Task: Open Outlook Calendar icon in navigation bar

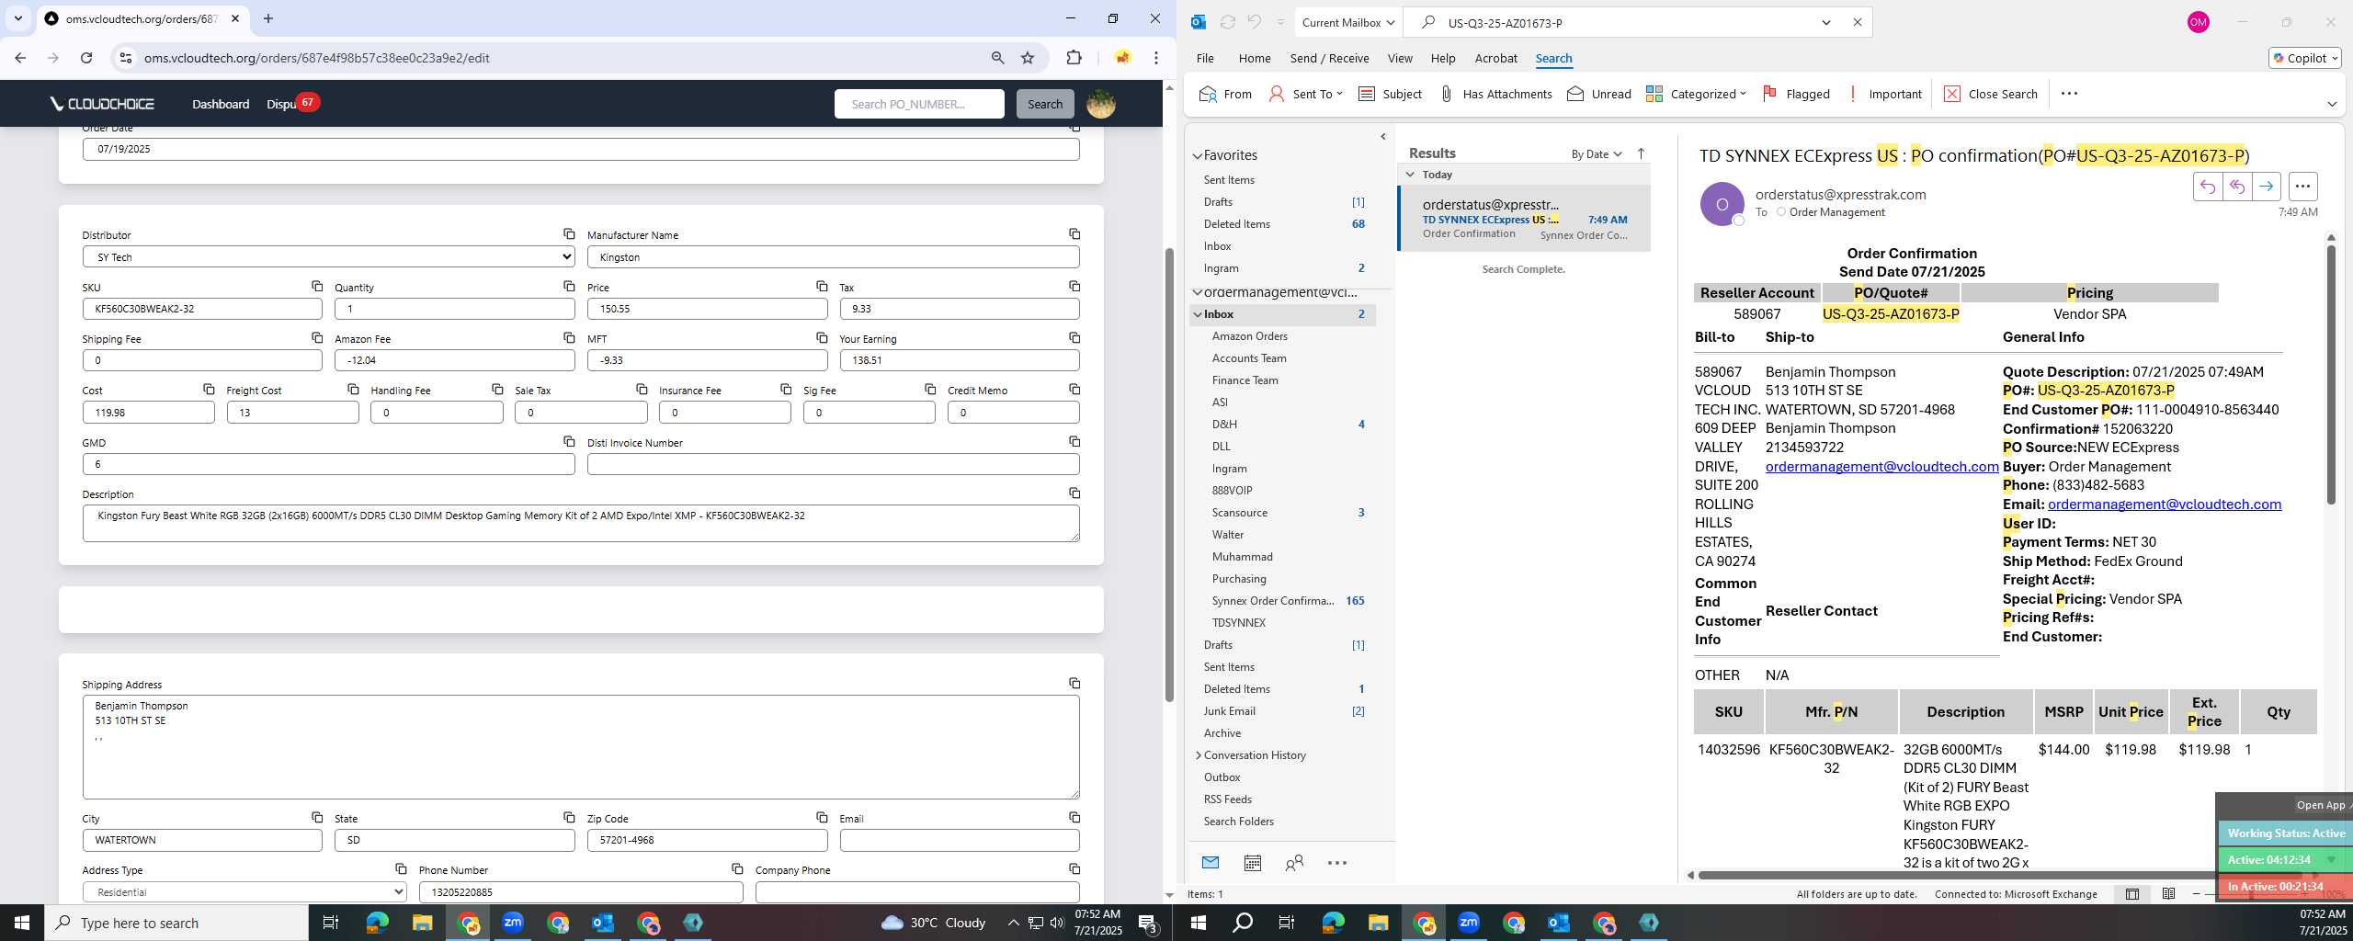Action: 1252,863
